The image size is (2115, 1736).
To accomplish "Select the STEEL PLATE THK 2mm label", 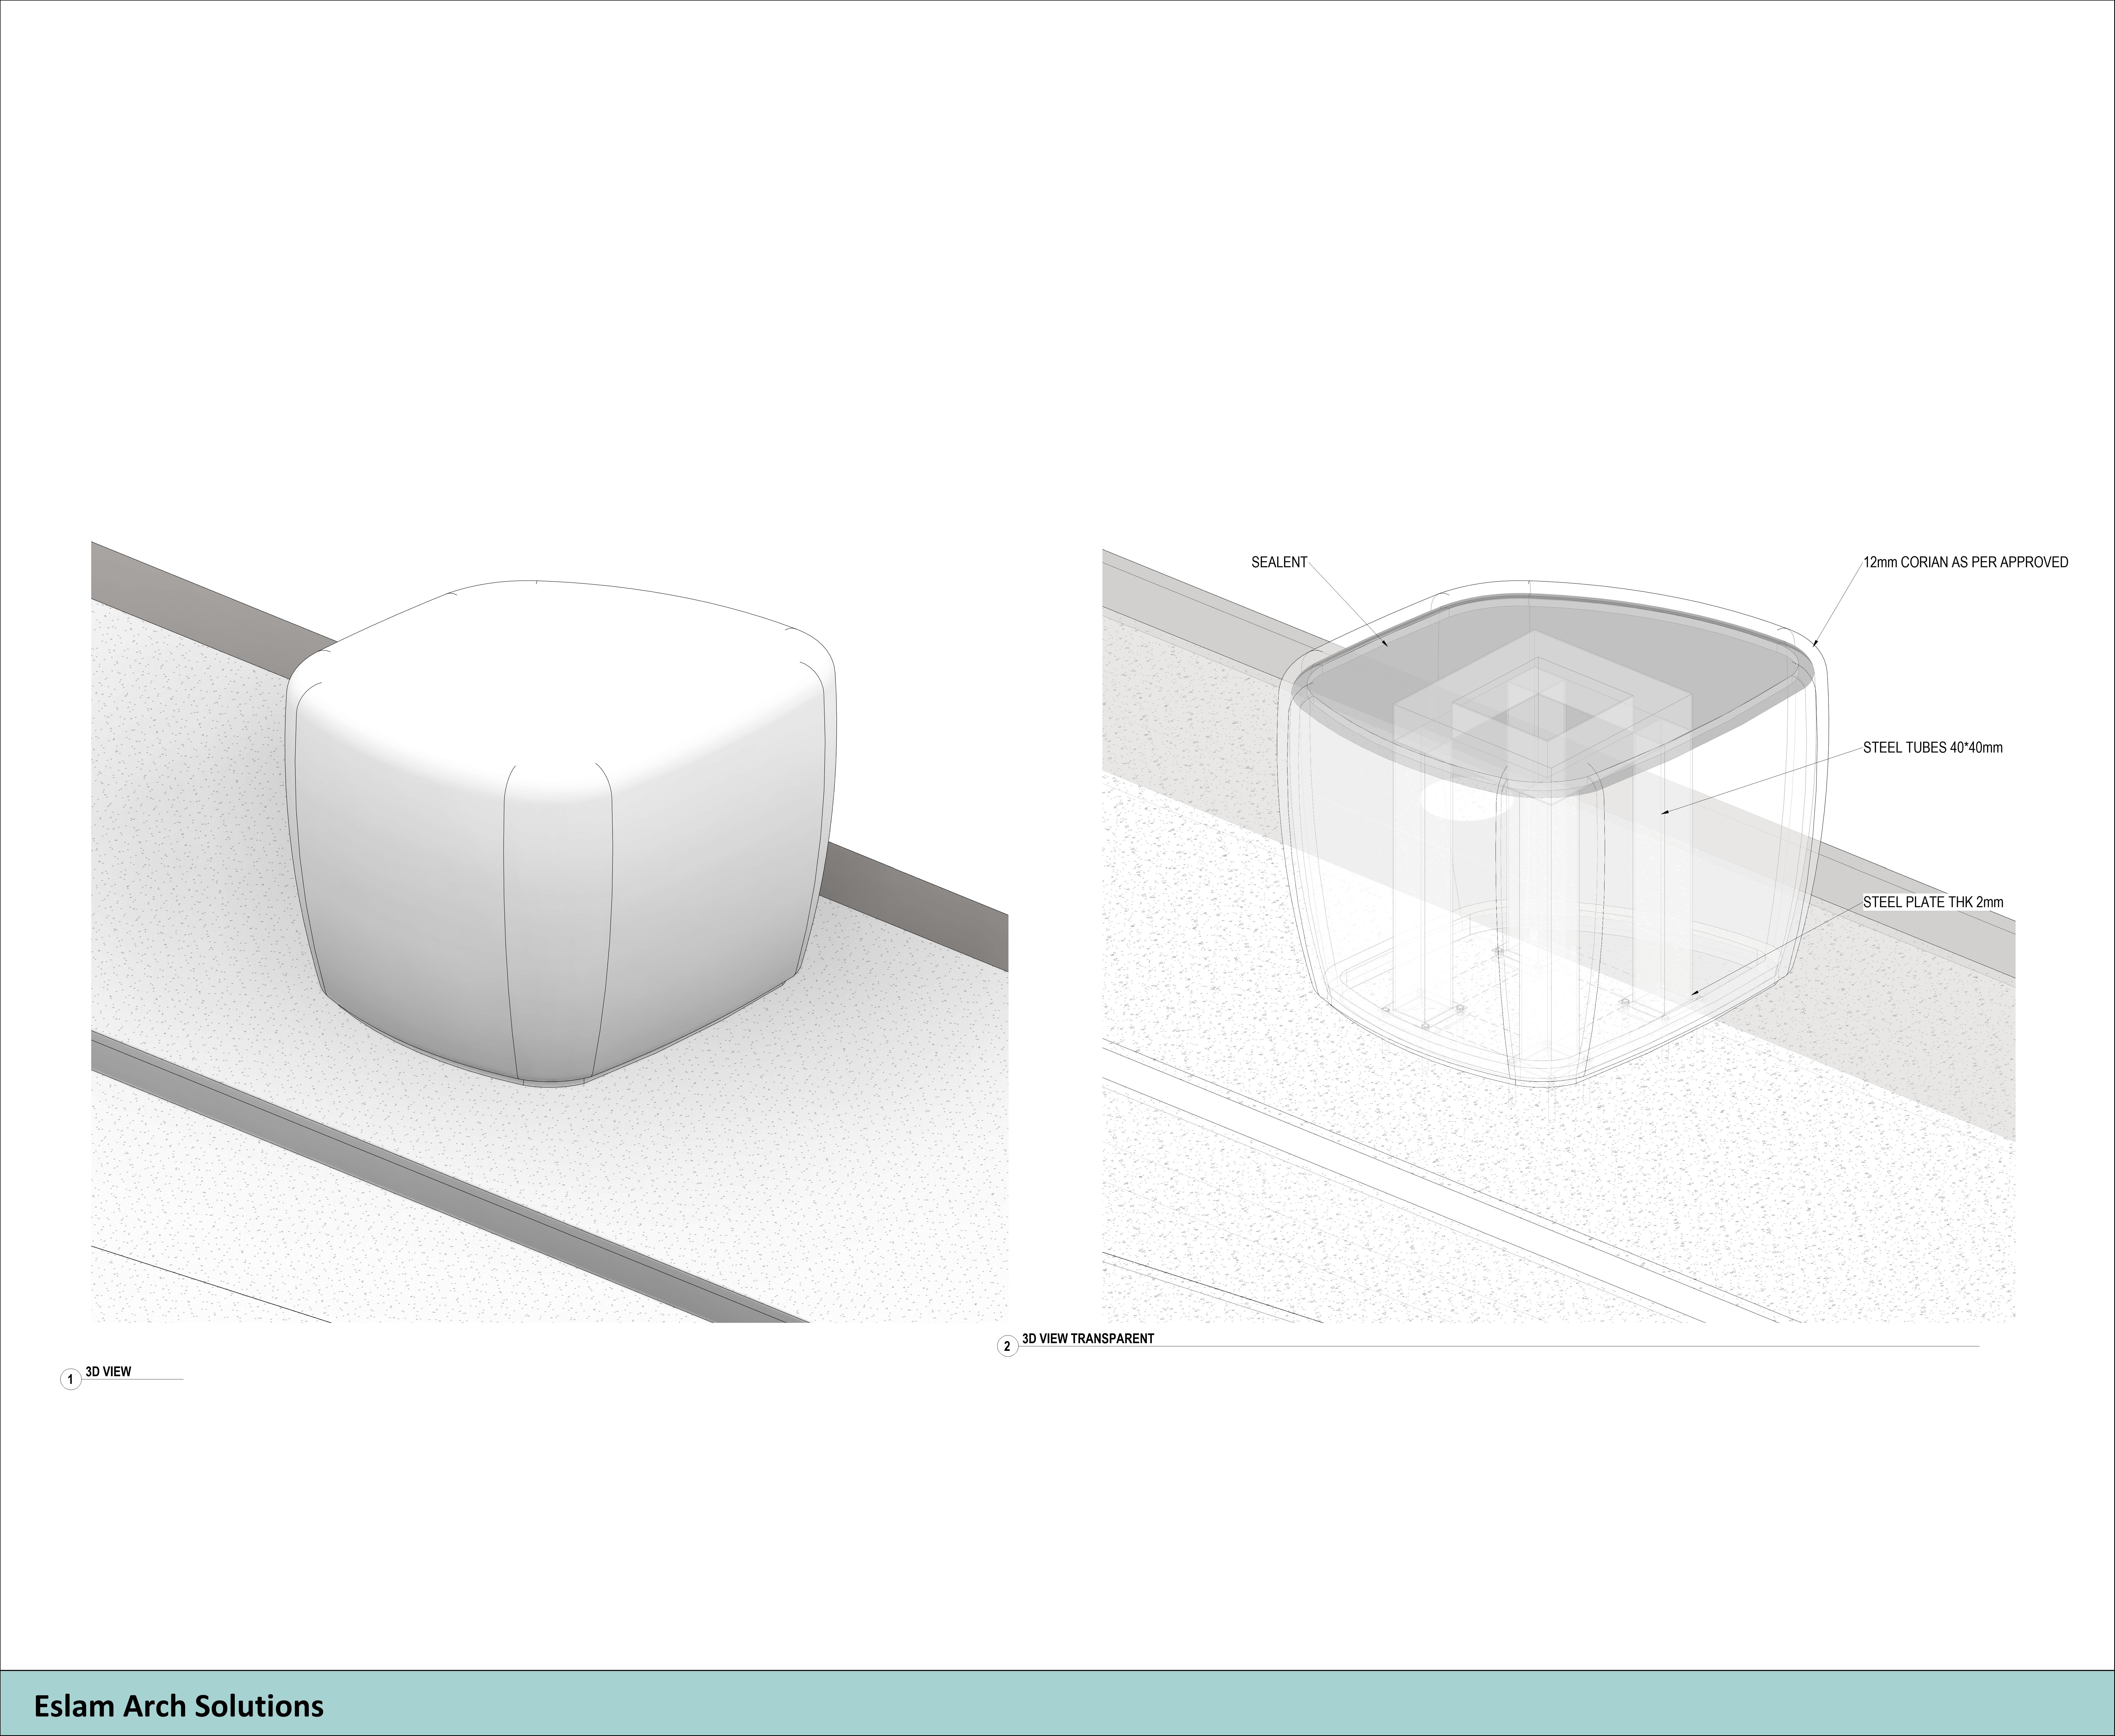I will [x=1933, y=902].
